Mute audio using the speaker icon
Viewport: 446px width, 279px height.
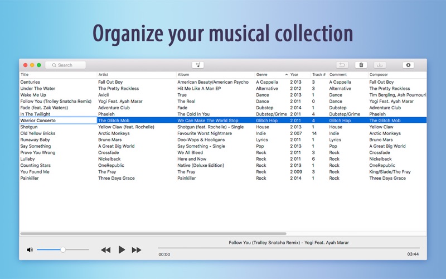(30, 249)
